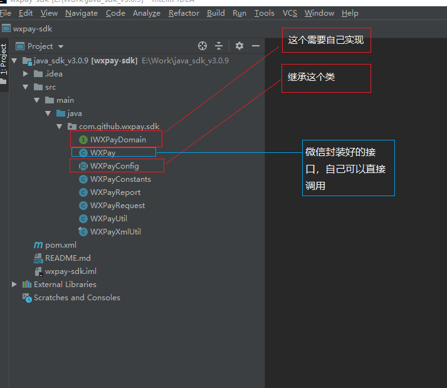
Task: Select Scratches and Consoles
Action: 77,298
